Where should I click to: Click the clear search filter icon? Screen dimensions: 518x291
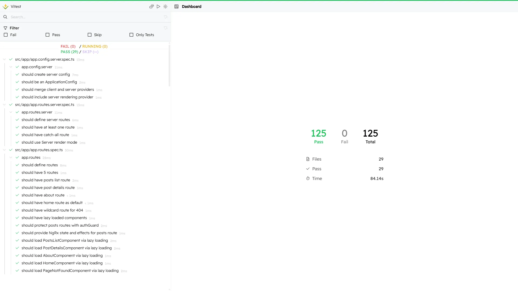pos(165,17)
